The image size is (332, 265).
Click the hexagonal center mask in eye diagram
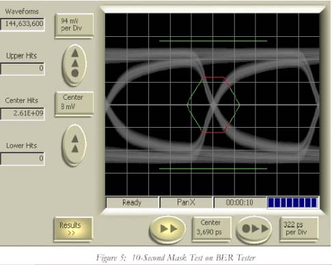213,104
